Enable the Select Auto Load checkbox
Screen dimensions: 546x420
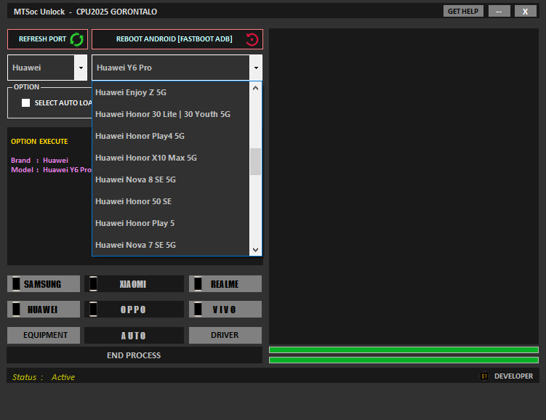tap(25, 102)
